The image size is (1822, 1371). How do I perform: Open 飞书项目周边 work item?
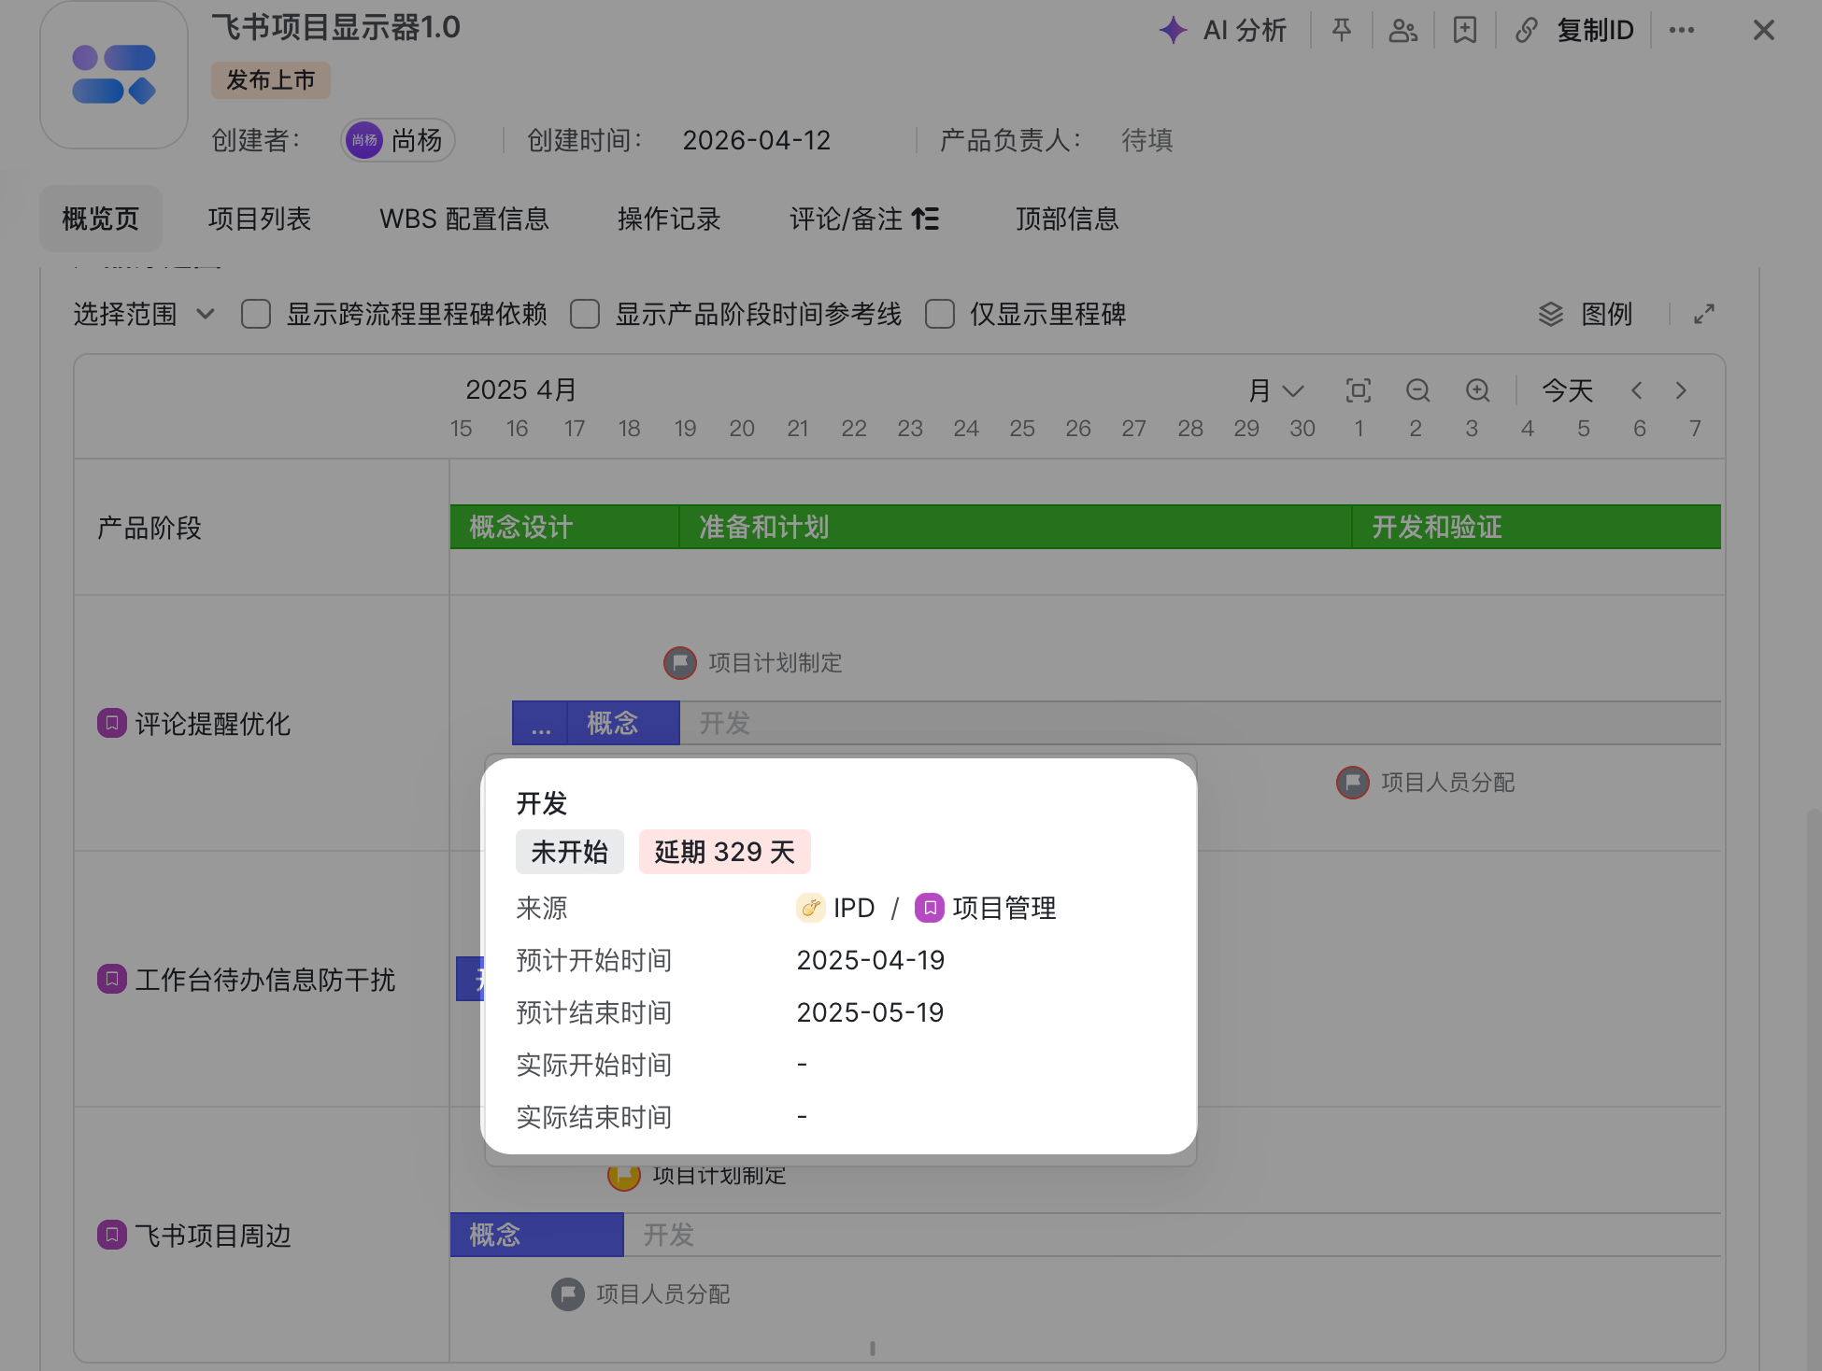coord(213,1236)
